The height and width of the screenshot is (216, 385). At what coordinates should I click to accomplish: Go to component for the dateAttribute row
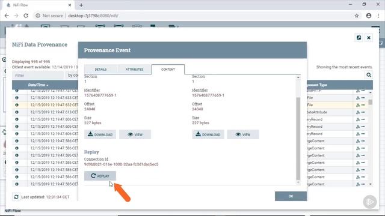click(x=363, y=112)
